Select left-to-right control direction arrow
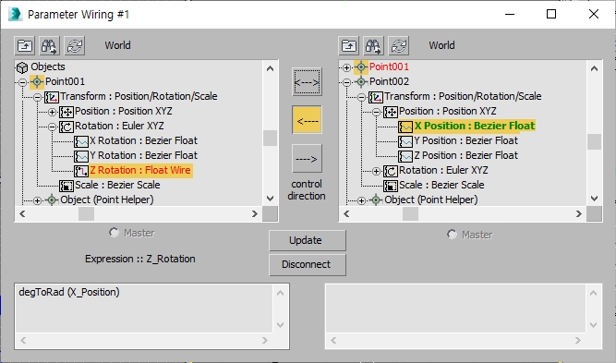Viewport: 616px width, 363px height. click(307, 158)
